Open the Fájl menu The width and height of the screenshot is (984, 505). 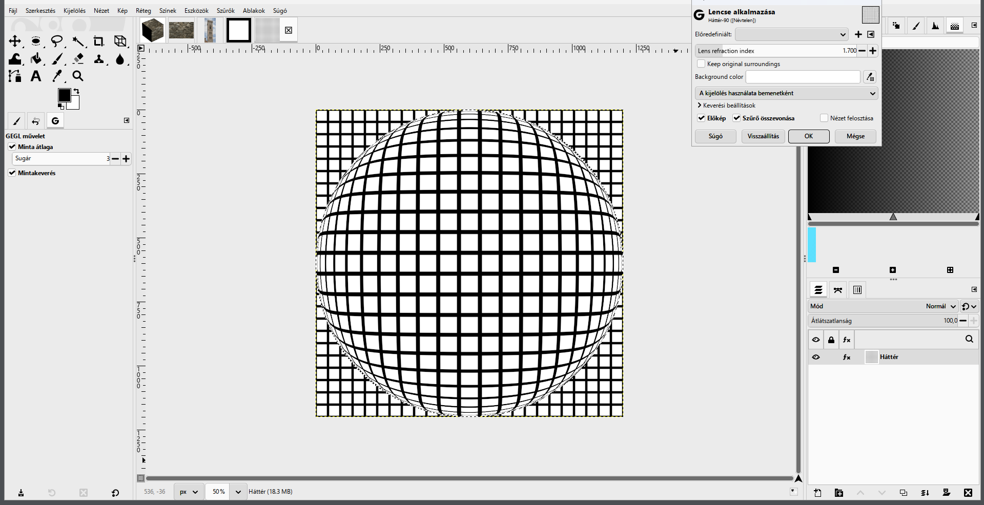click(13, 11)
